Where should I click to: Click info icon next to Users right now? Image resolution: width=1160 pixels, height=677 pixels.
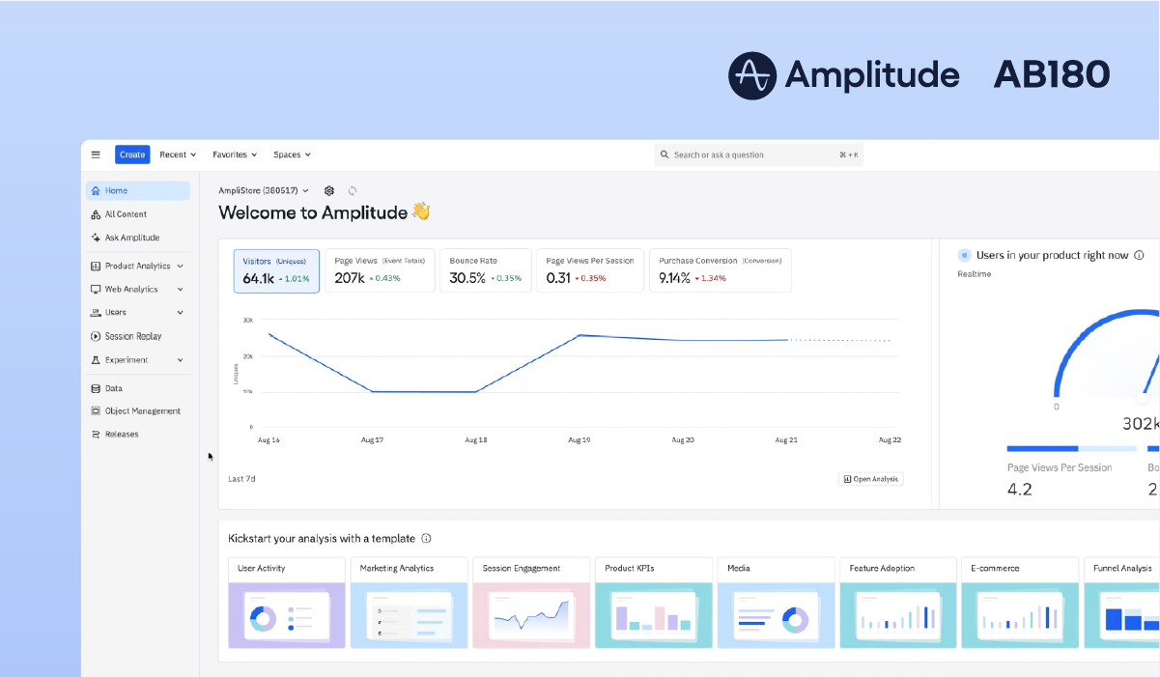coord(1139,255)
